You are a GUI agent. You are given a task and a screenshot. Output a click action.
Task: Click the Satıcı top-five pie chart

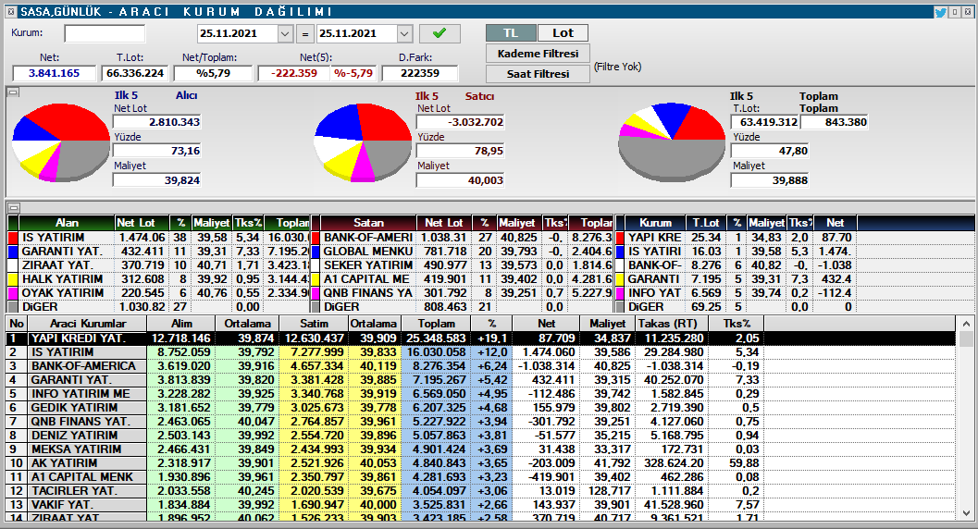click(x=363, y=142)
